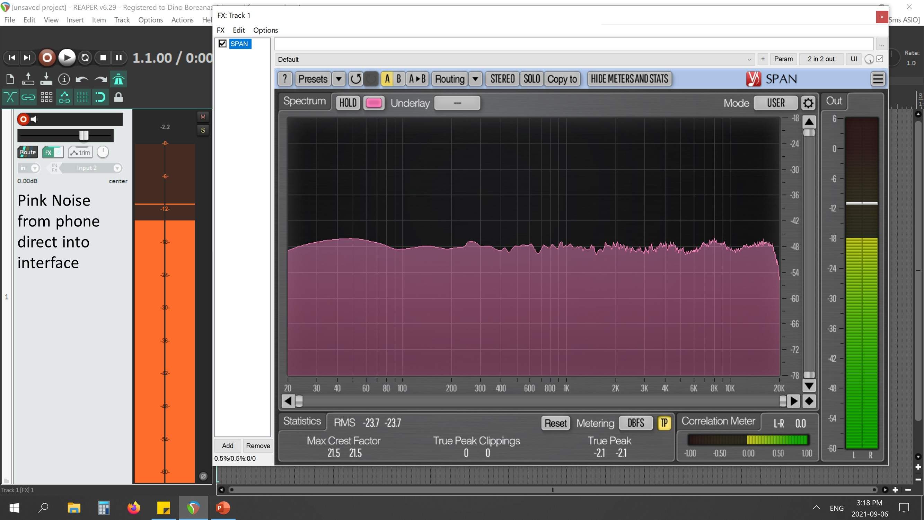Open Mode USER selector
The width and height of the screenshot is (924, 520).
pyautogui.click(x=775, y=103)
